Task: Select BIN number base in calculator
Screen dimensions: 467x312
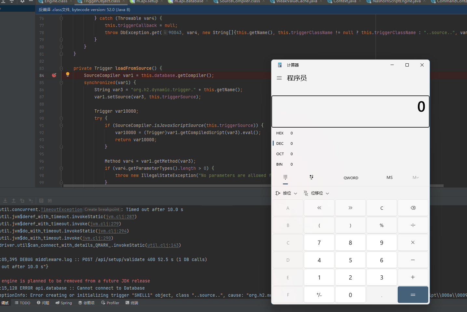Action: point(351,164)
